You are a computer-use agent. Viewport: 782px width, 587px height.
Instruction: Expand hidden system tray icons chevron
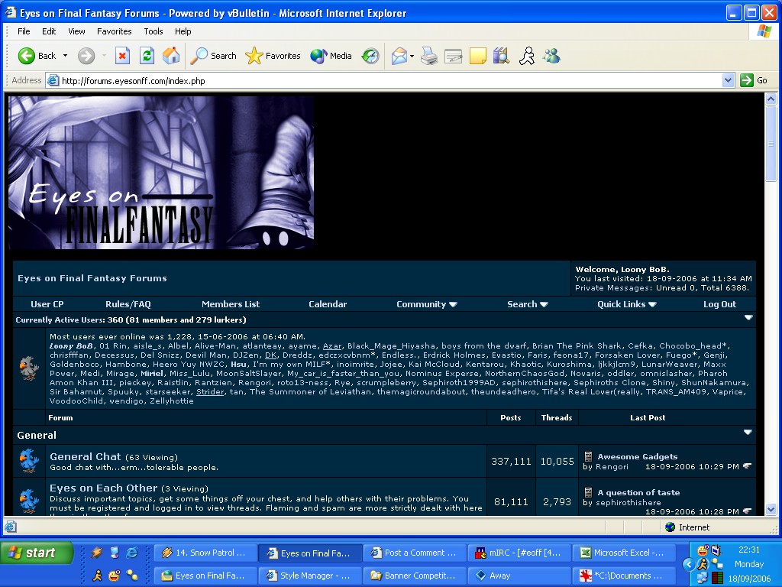click(689, 565)
